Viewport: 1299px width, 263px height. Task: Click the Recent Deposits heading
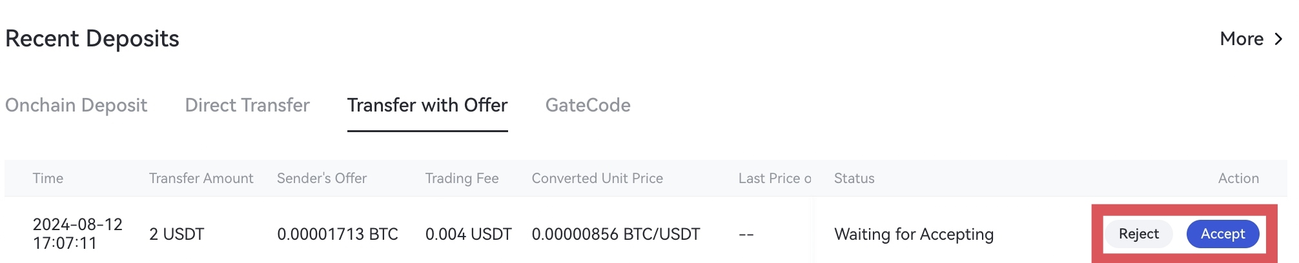coord(92,39)
